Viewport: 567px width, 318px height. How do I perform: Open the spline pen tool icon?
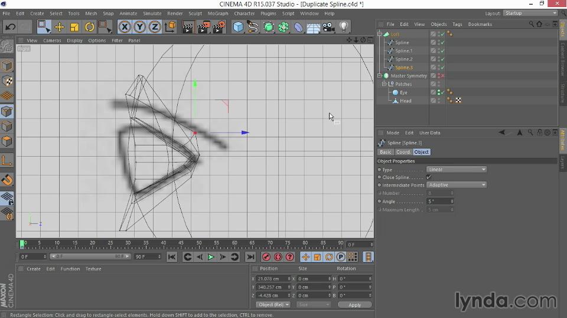click(253, 27)
